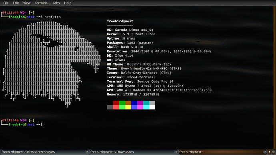Screen dimensions: 276x155
Task: Click 'Icons: Delft-Gray-Darkest' line
Action: [139, 73]
